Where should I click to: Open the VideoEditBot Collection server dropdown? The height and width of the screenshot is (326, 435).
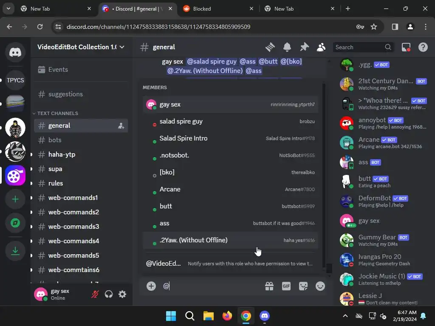tap(81, 47)
